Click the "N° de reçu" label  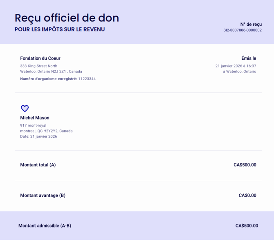tap(251, 24)
